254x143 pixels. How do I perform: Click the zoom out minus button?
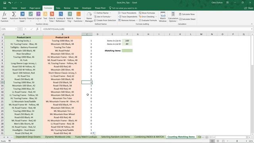tap(227, 141)
